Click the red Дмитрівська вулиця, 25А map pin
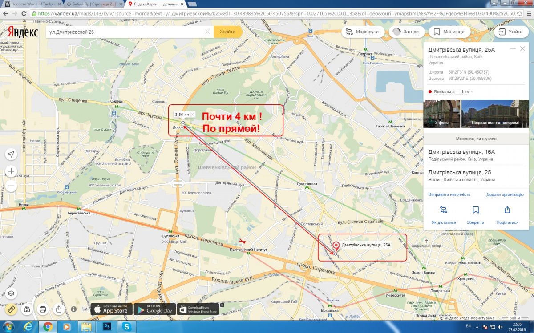This screenshot has height=333, width=534. (336, 247)
